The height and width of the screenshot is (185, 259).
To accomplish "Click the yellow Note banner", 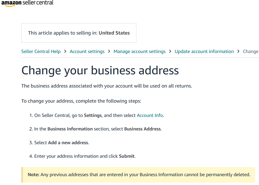I will (x=138, y=175).
